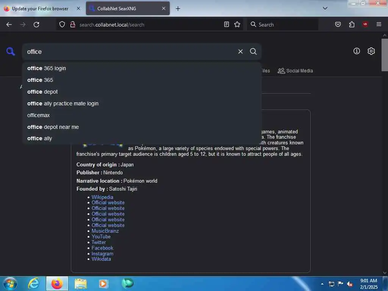Click the scrollbar down arrow
The width and height of the screenshot is (388, 291).
point(385,273)
